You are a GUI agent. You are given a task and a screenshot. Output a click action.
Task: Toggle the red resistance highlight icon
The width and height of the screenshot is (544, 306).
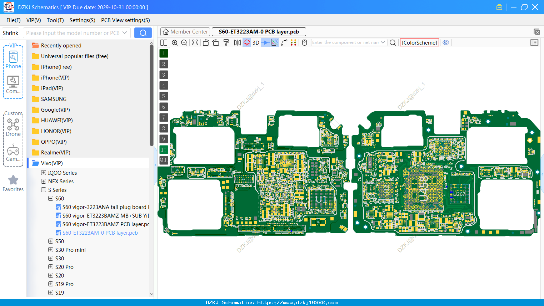(x=247, y=42)
